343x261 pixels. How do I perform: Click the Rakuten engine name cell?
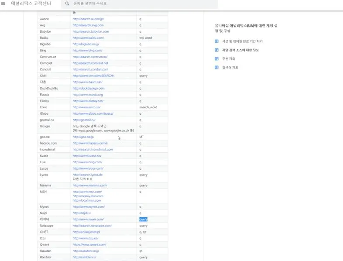tap(45, 251)
